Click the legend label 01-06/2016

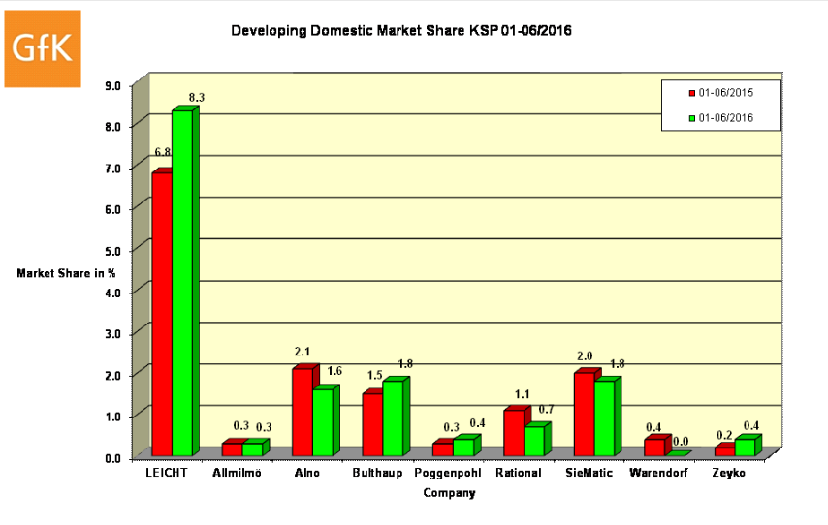[x=726, y=117]
